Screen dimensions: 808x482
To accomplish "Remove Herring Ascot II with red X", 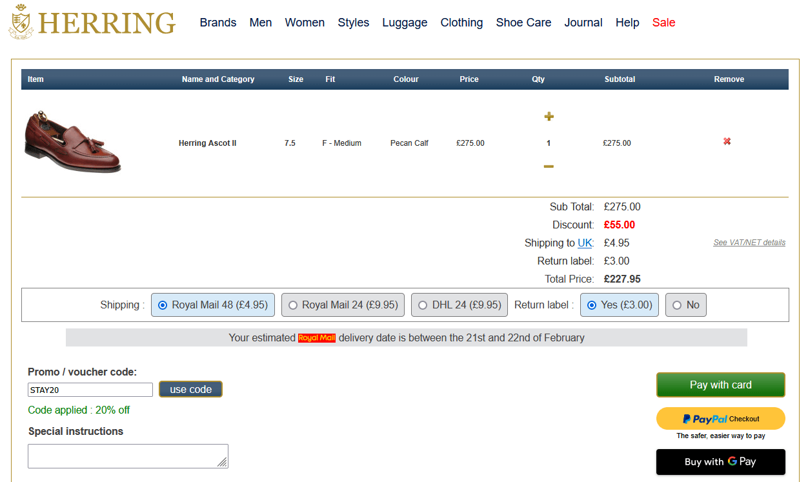I will pos(727,141).
